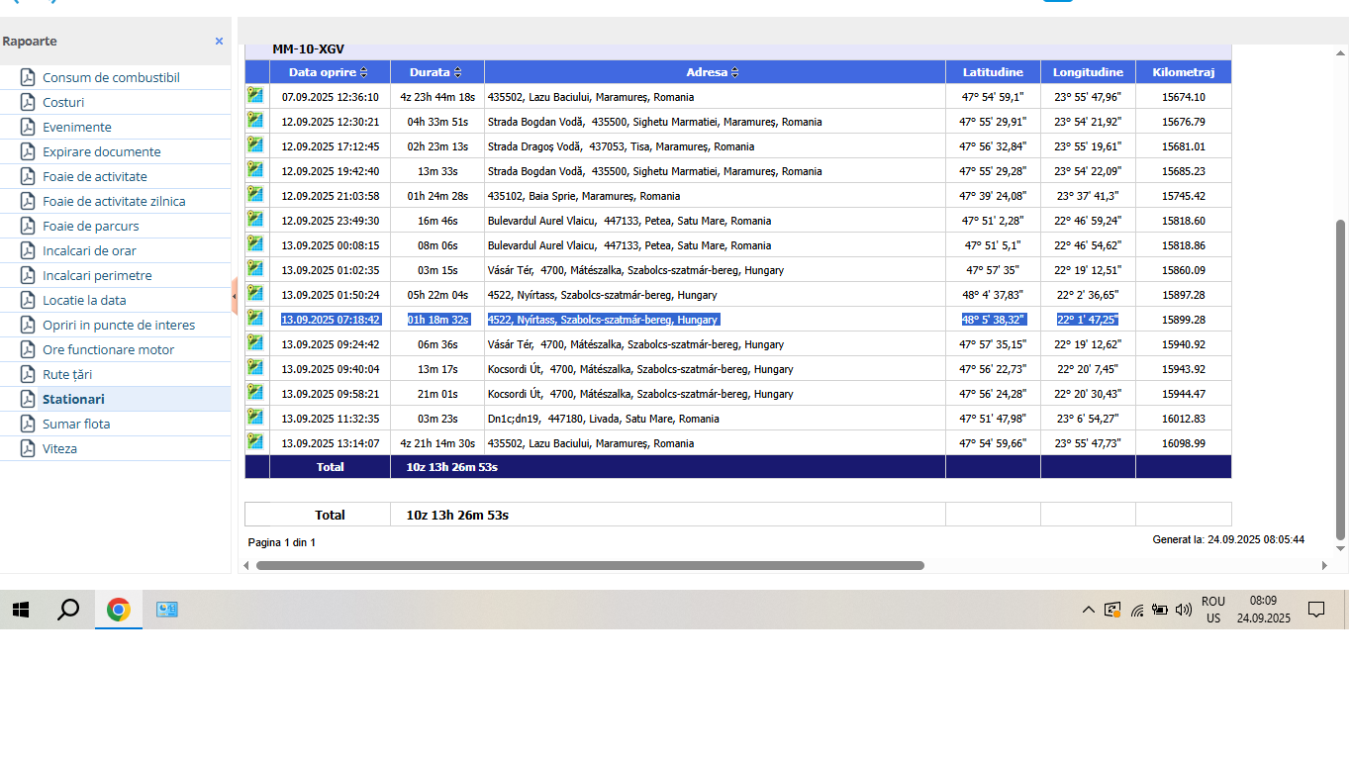This screenshot has width=1352, height=760.
Task: Collapse the sidebar with the orange handle
Action: 235,295
